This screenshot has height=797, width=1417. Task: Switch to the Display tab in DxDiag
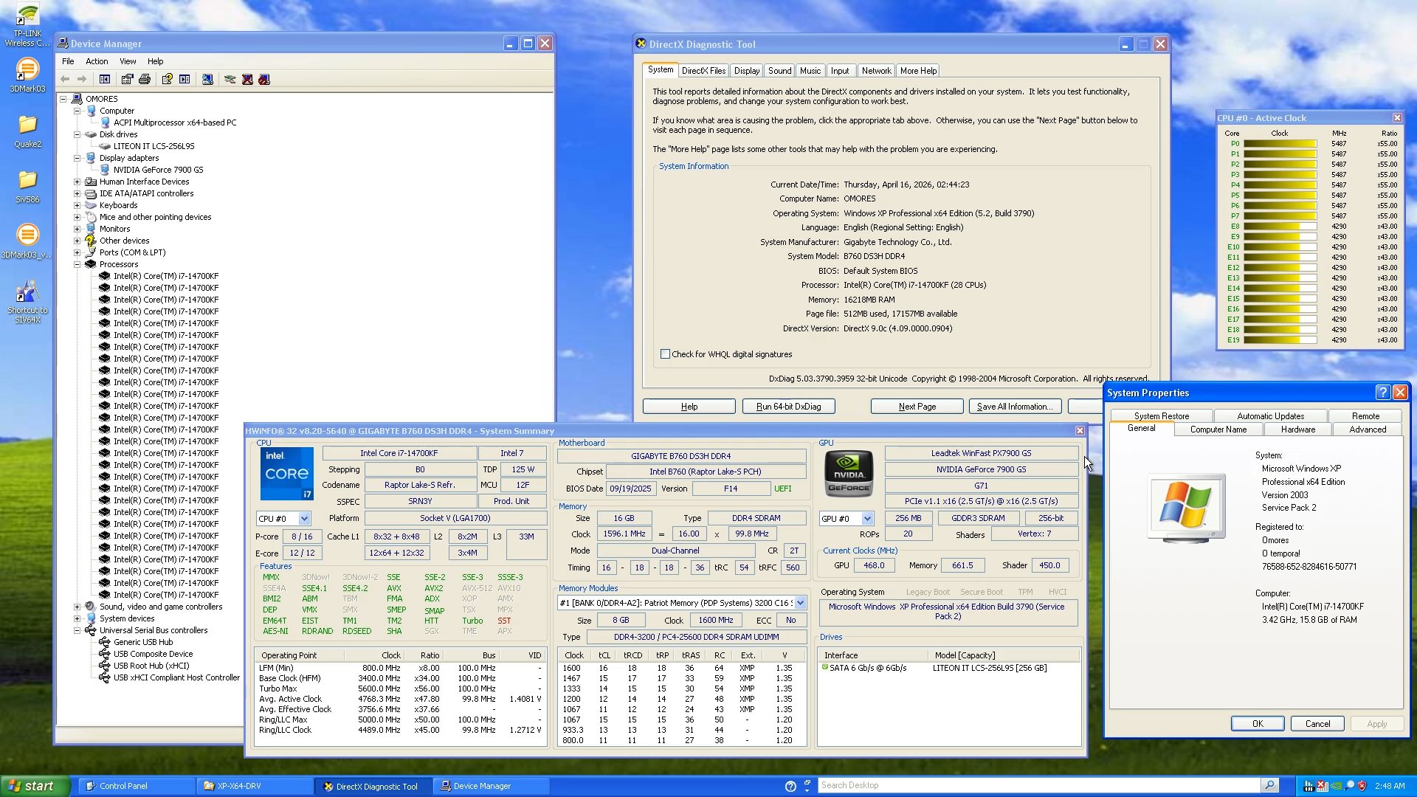coord(747,71)
